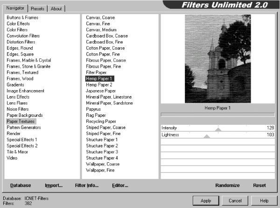Click the Apply button
280x208 pixels.
pos(206,201)
